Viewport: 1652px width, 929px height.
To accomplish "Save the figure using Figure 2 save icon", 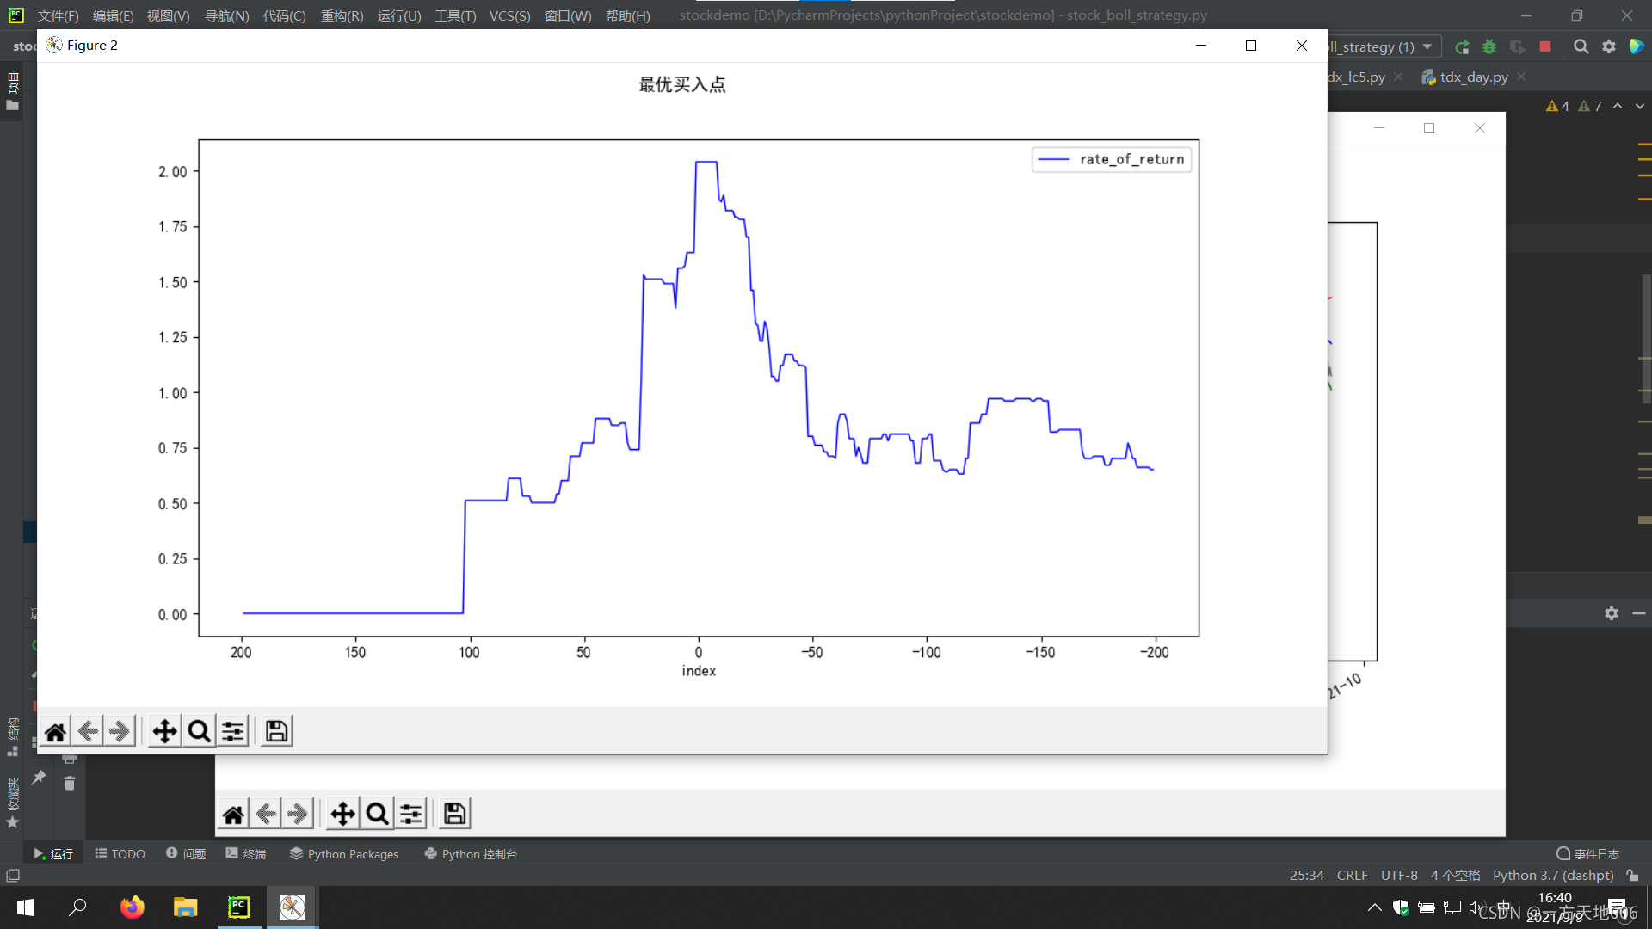I will (x=276, y=731).
